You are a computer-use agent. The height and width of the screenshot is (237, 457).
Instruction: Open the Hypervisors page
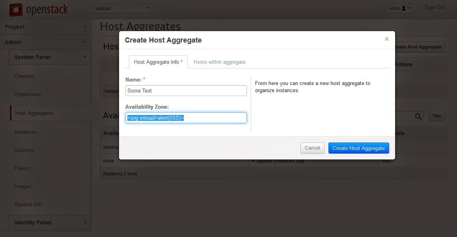pos(28,94)
